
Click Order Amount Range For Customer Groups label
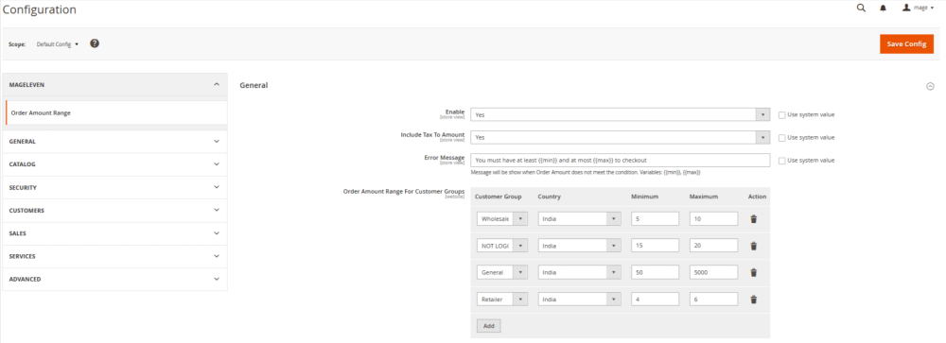click(x=404, y=192)
